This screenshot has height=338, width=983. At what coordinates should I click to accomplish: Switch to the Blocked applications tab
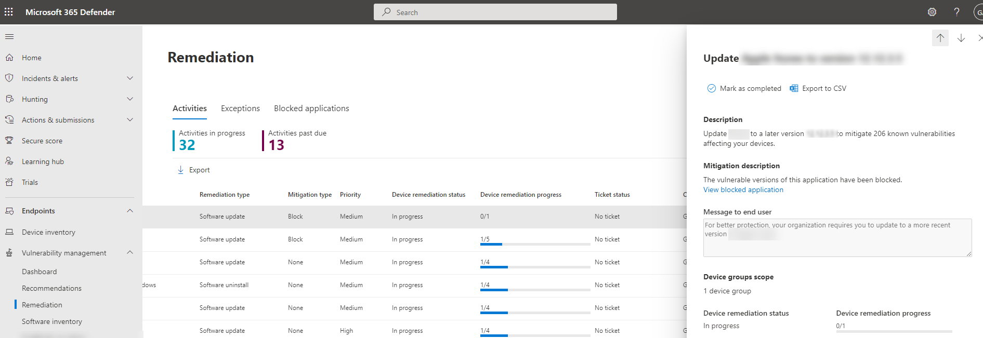pos(311,108)
